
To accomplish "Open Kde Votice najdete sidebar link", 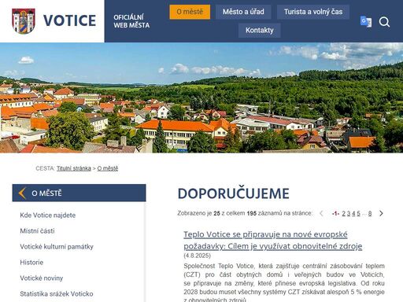I will 48,215.
